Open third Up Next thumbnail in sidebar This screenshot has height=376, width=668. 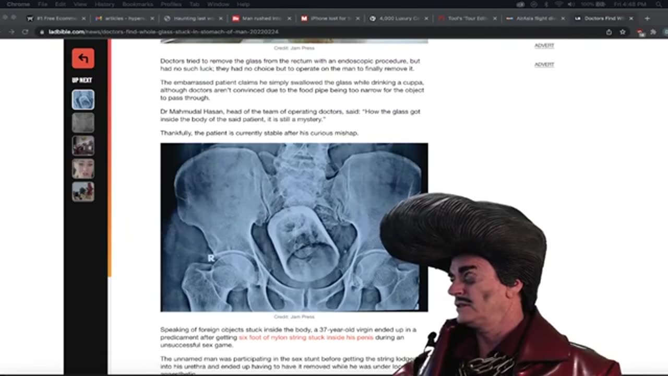click(x=83, y=146)
